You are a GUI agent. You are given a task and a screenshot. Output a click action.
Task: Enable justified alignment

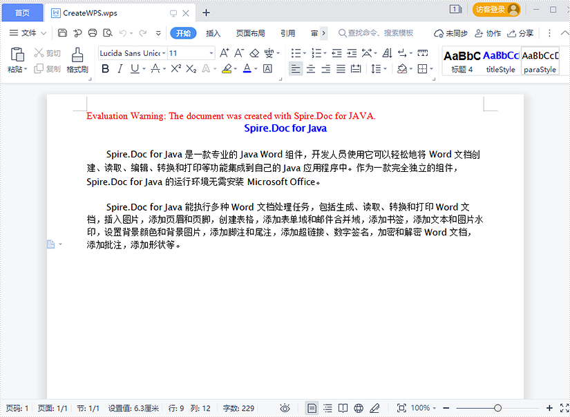click(x=341, y=68)
